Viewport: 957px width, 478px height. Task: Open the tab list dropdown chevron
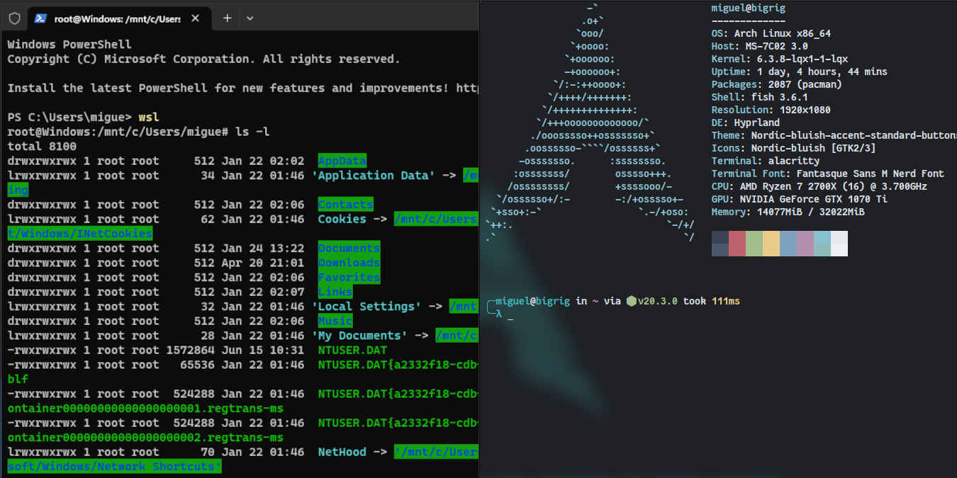(250, 19)
